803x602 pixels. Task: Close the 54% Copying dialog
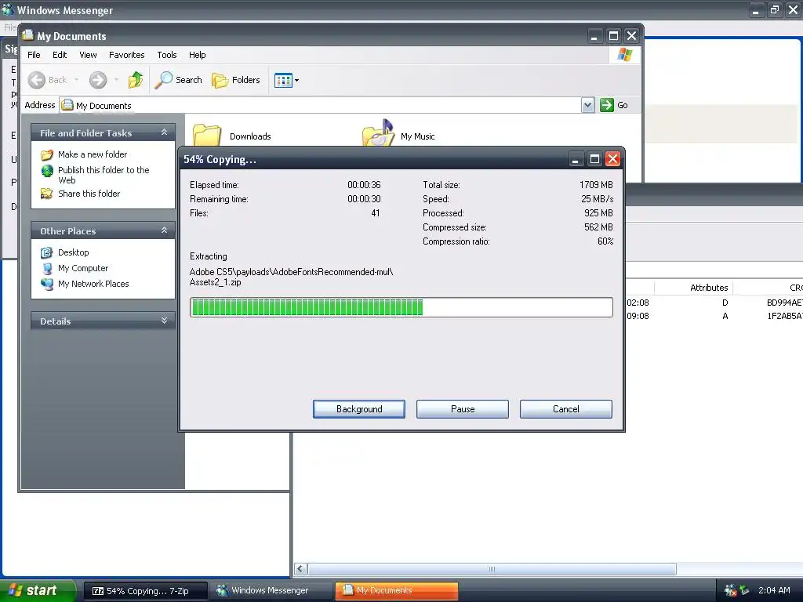tap(612, 159)
